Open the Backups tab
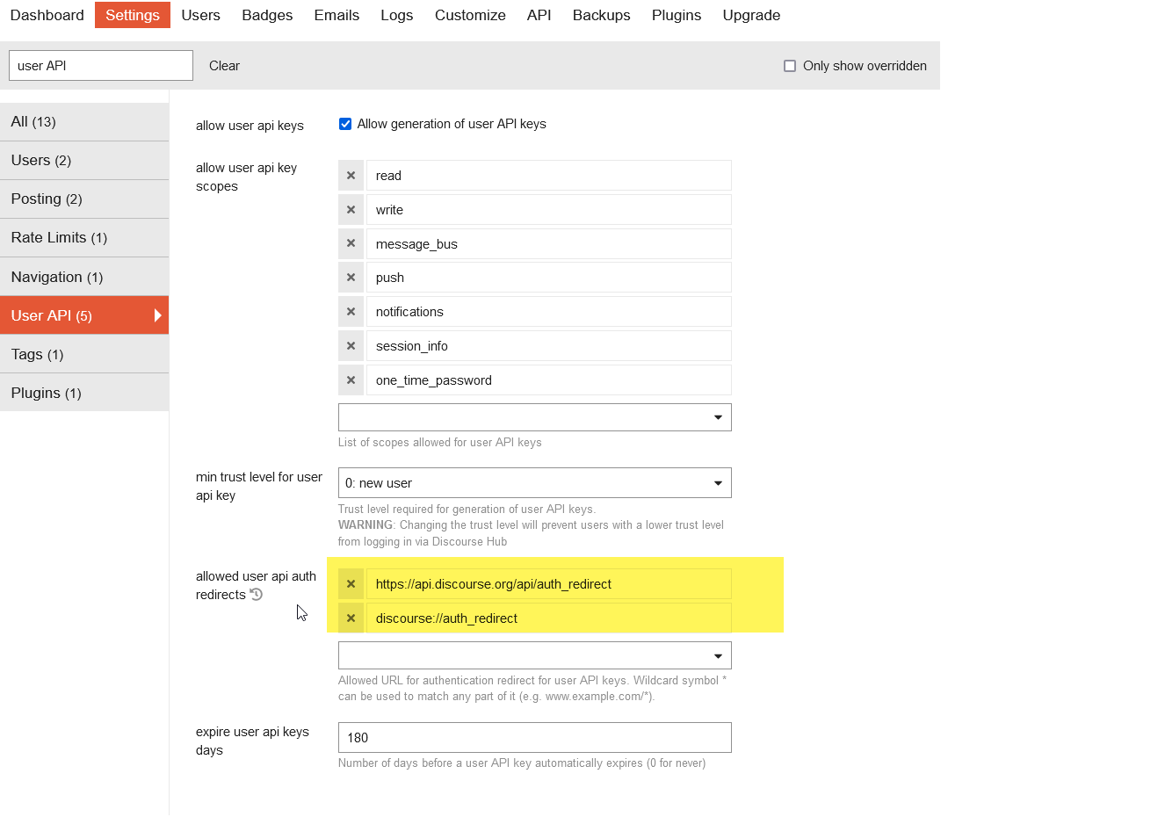This screenshot has height=817, width=1158. 602,15
